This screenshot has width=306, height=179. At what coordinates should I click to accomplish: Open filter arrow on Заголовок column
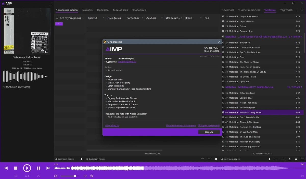(142, 18)
